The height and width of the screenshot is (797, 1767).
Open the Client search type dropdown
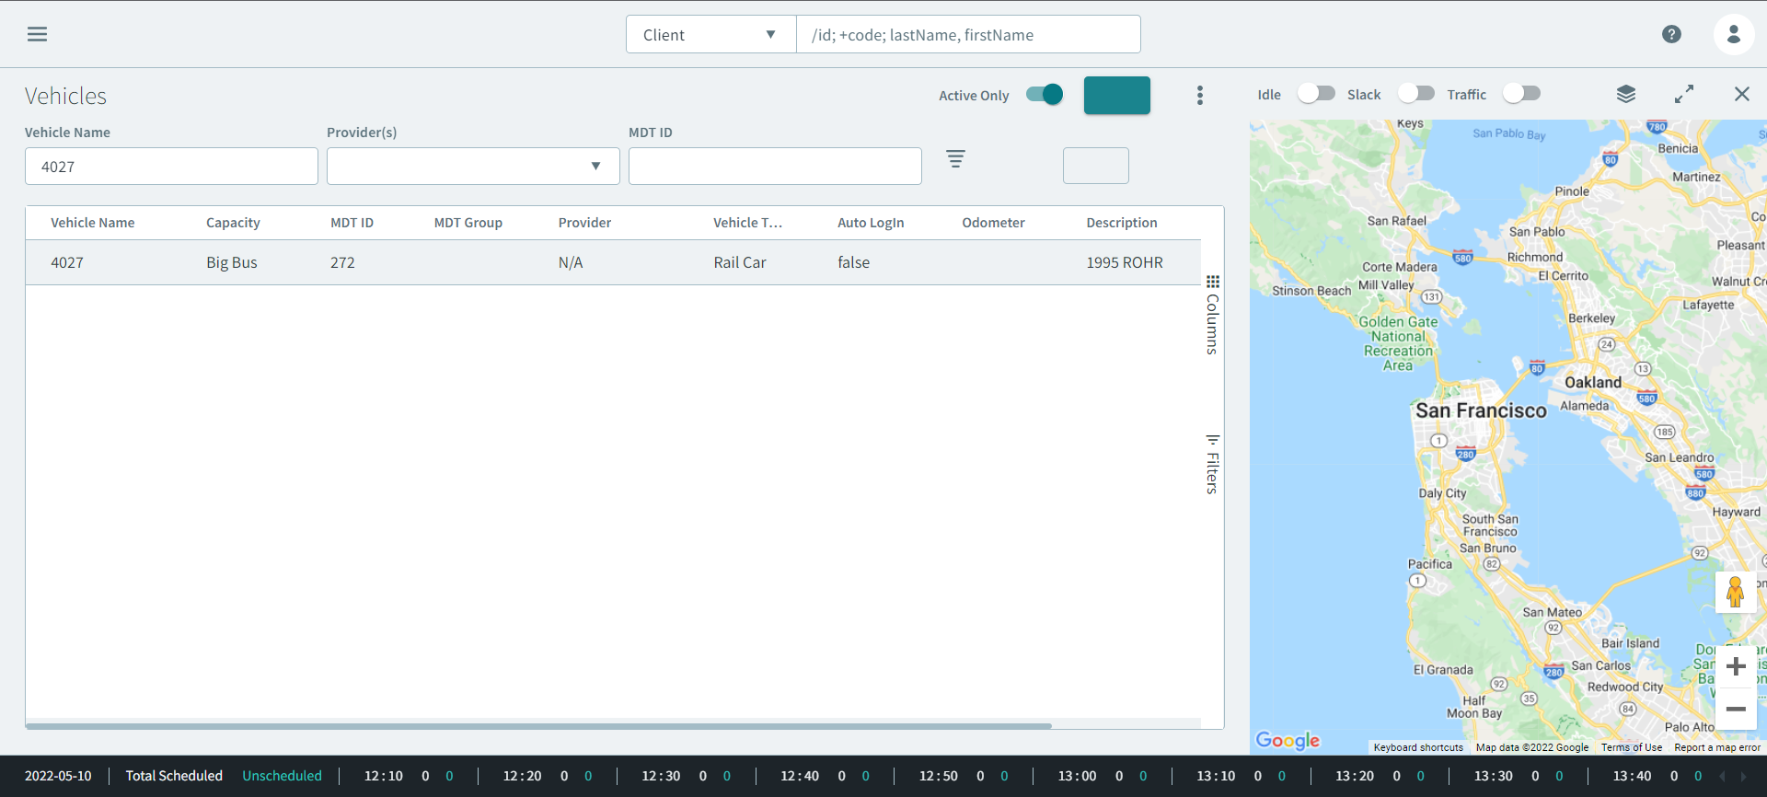710,35
